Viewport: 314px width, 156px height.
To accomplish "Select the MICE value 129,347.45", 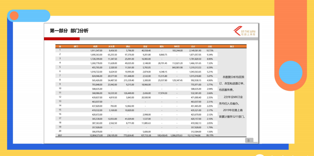I will [177, 80].
